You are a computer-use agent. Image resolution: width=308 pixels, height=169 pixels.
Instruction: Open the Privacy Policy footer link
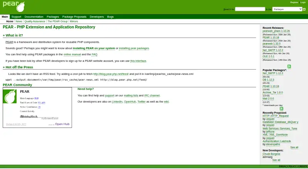click(288, 166)
